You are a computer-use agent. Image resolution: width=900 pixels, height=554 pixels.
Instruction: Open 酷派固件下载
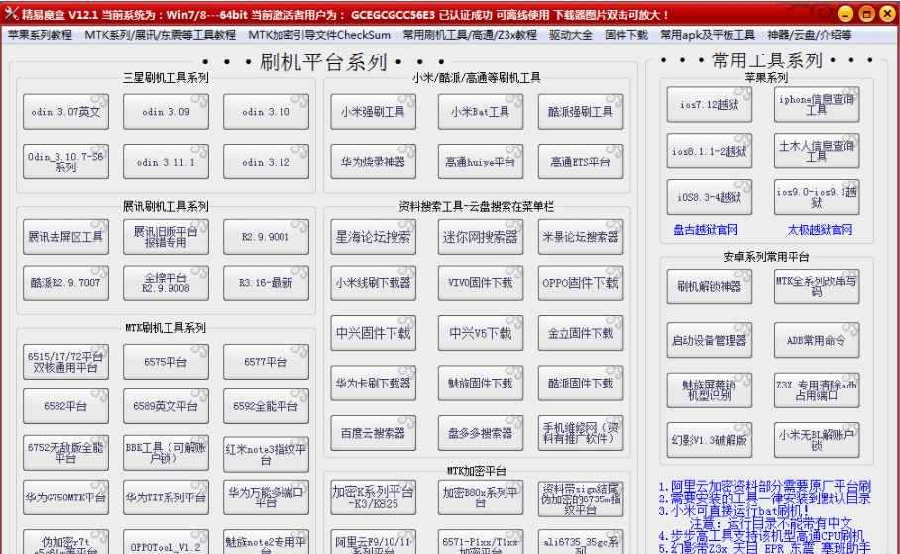pyautogui.click(x=580, y=383)
